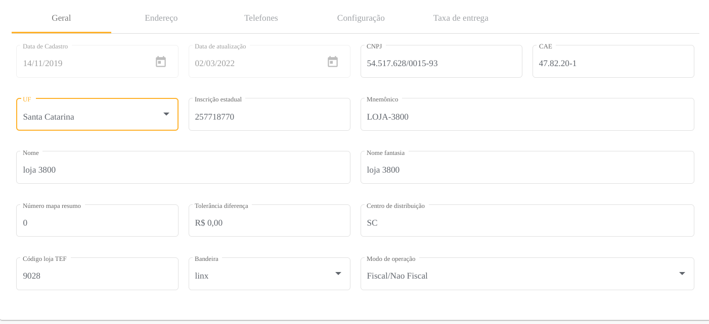Focus the Centro de distribuição field

[x=527, y=223]
